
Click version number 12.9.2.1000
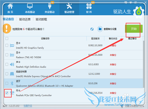pyautogui.click(x=94, y=74)
